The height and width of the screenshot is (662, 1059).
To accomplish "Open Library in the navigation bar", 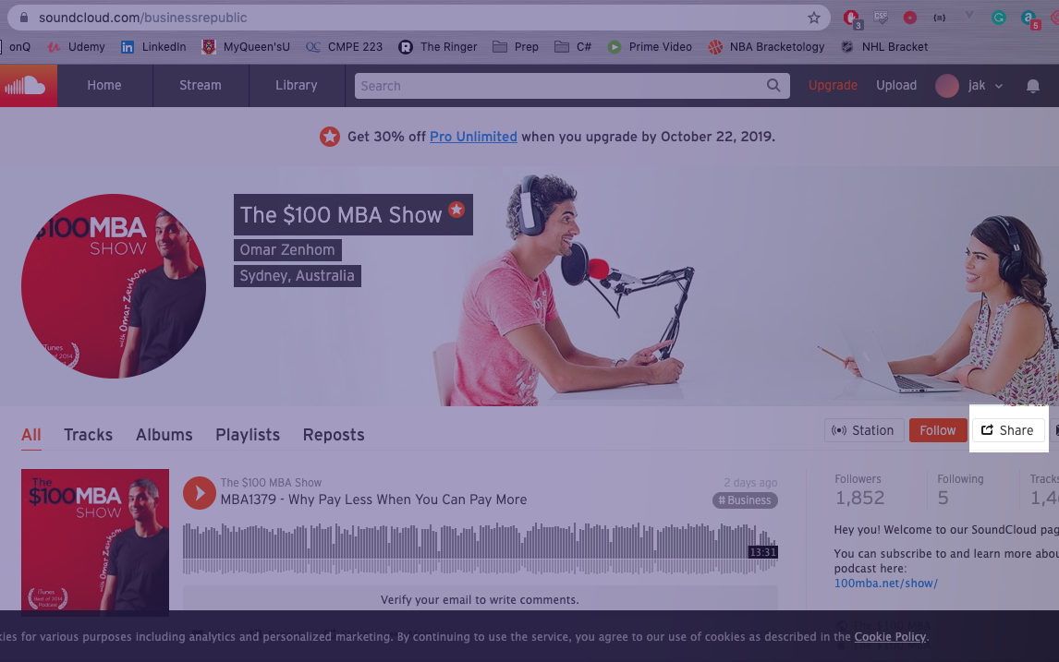I will [296, 86].
